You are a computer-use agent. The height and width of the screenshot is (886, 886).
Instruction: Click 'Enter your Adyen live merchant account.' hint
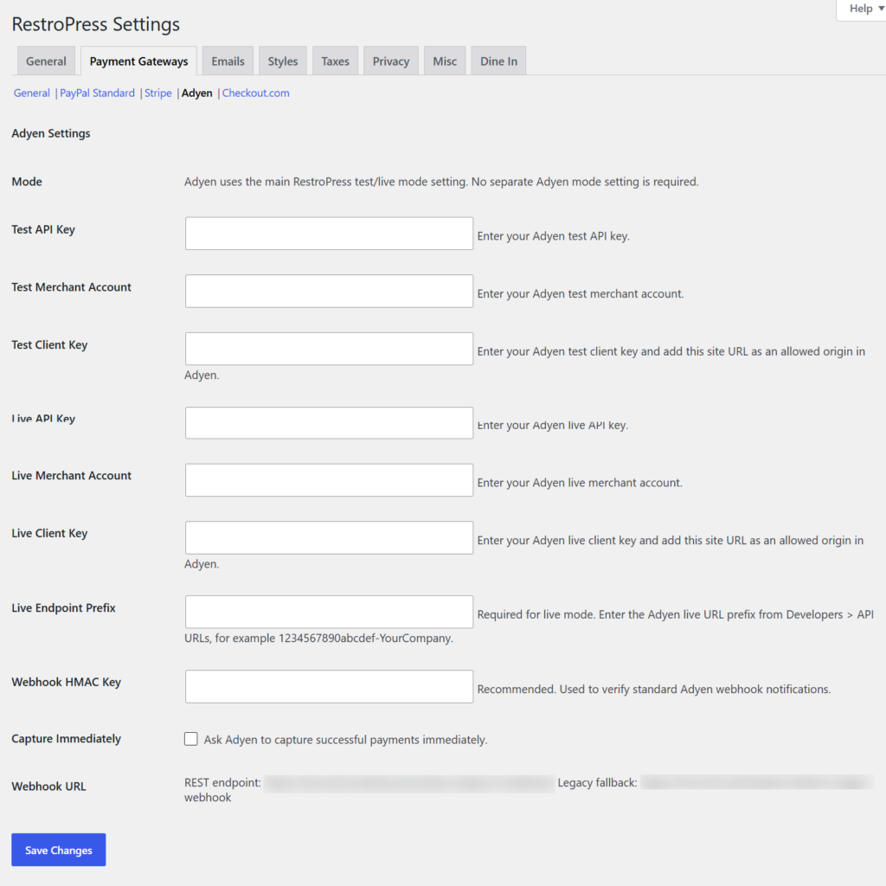(x=580, y=483)
